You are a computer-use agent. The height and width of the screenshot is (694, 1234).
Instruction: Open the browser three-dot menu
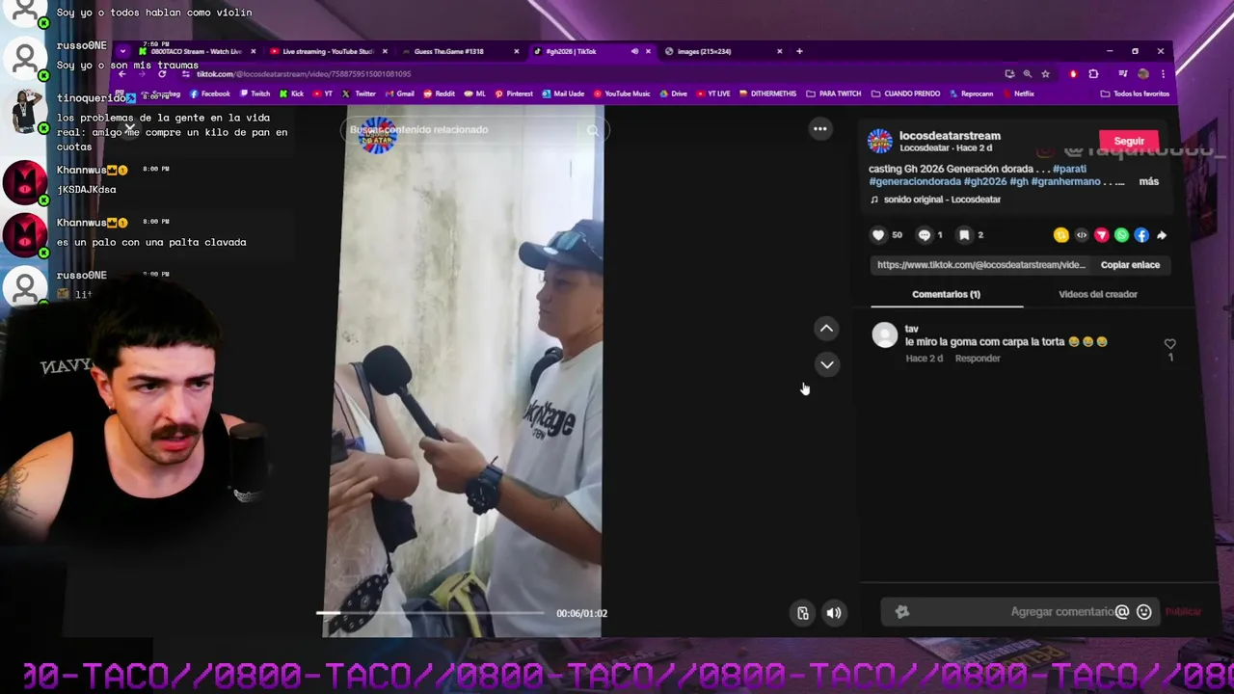coord(1163,74)
